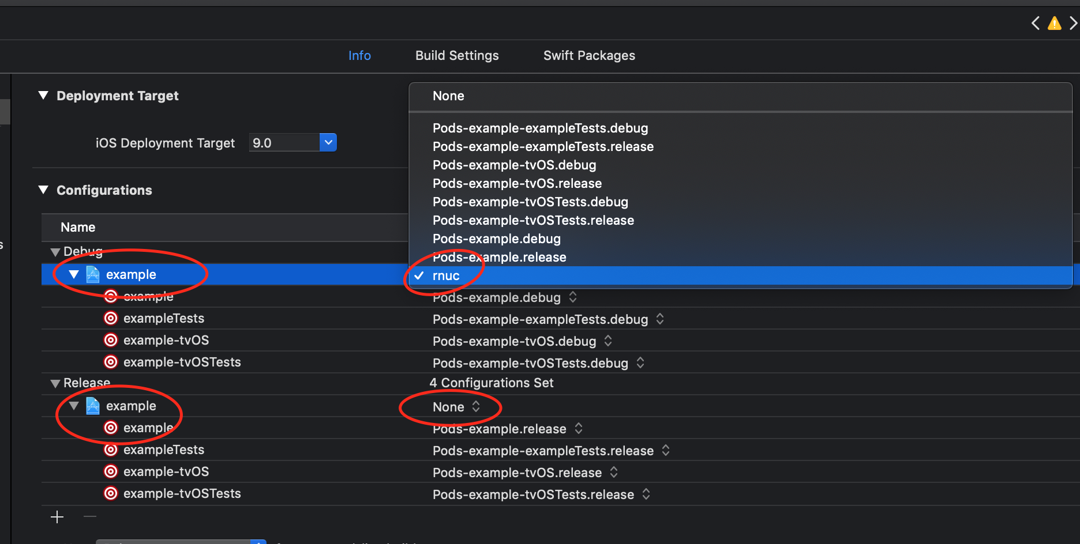Go to next issue with right chevron
The width and height of the screenshot is (1080, 544).
point(1073,24)
